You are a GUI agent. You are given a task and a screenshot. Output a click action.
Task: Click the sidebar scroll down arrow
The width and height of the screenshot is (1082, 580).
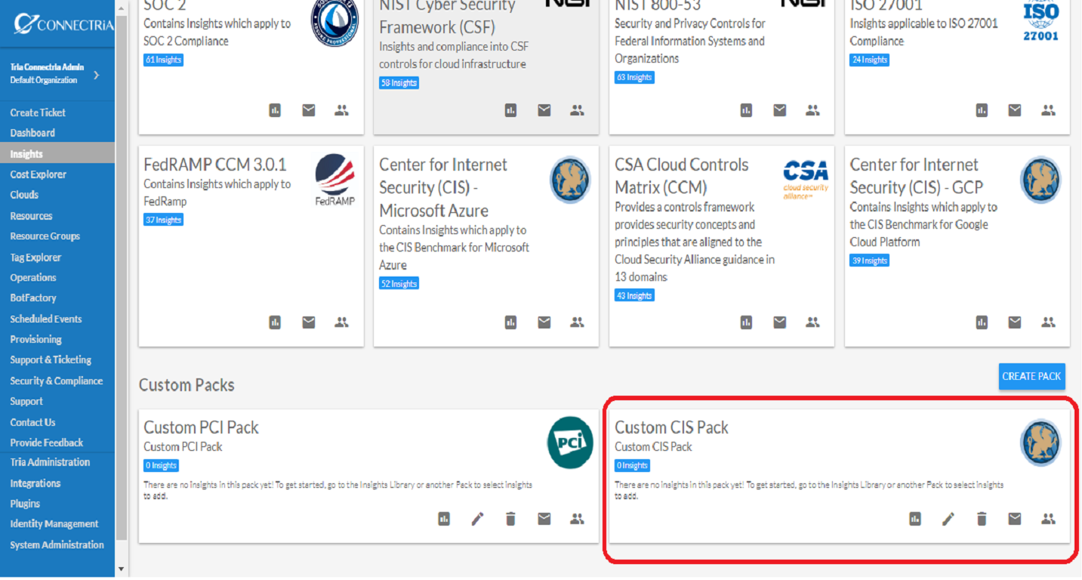pyautogui.click(x=122, y=569)
